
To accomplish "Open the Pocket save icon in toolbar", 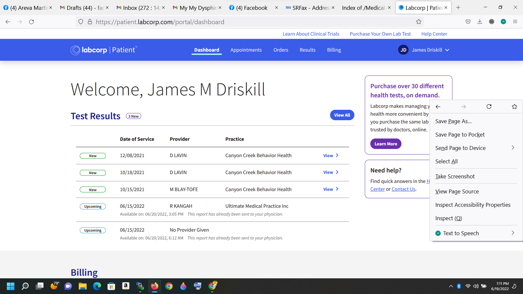I will pos(468,22).
